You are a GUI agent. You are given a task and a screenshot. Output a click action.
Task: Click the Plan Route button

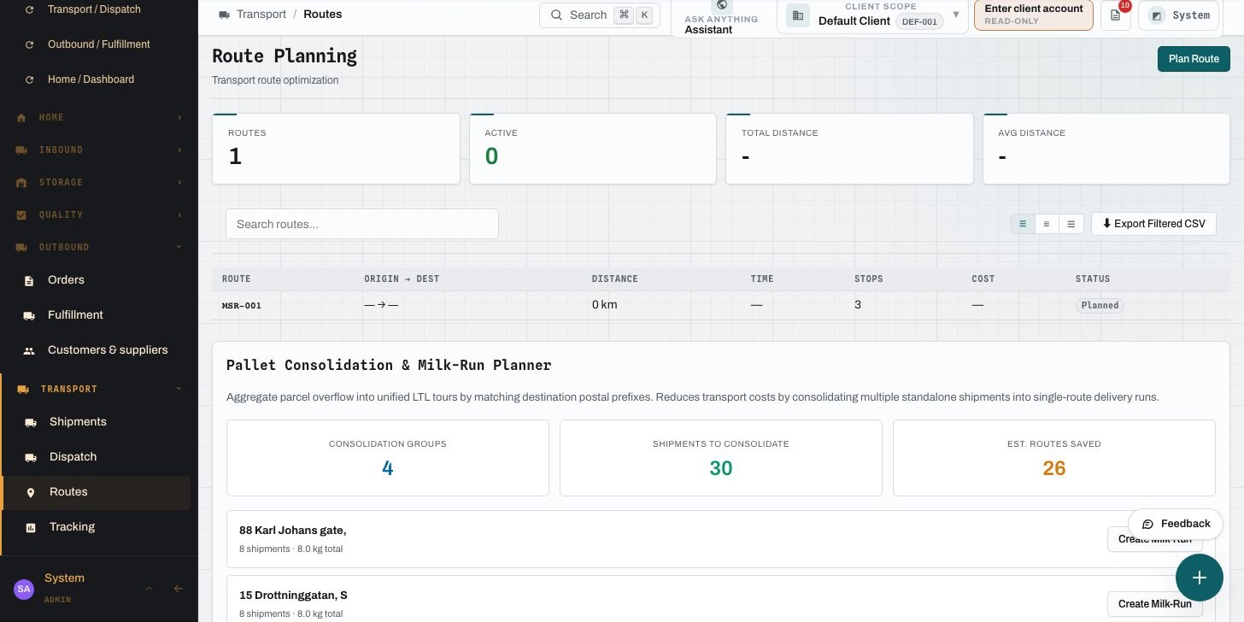pyautogui.click(x=1194, y=59)
